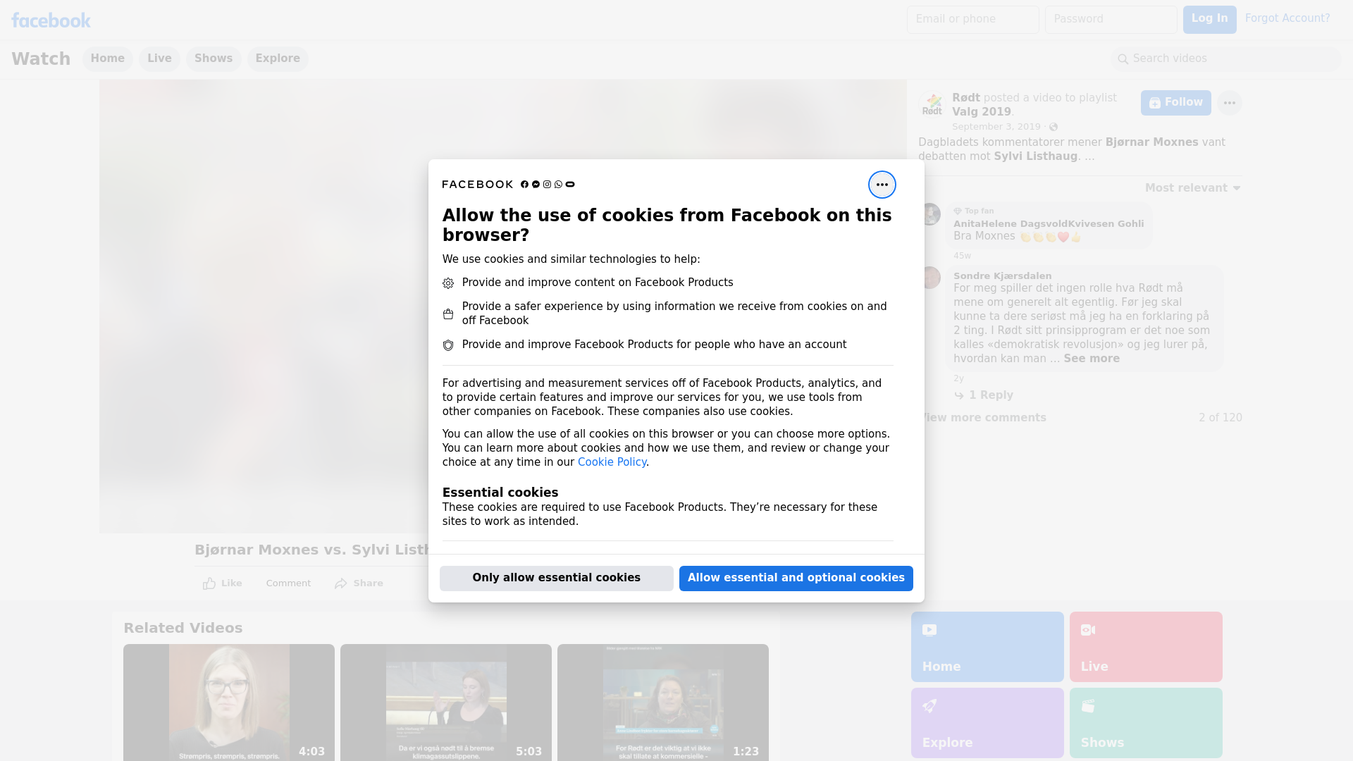Click Allow essential and optional cookies
The height and width of the screenshot is (761, 1353).
(x=796, y=579)
